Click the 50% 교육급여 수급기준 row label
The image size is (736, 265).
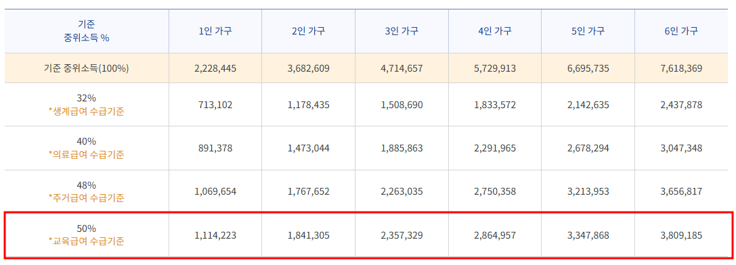87,235
